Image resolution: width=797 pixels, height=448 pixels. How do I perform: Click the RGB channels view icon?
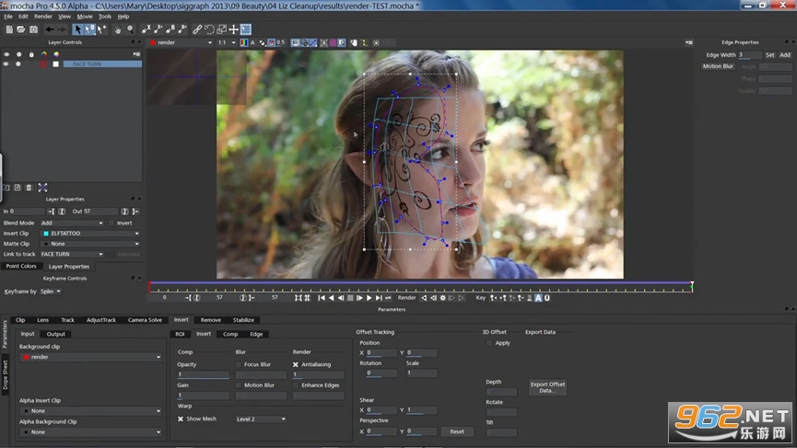(x=244, y=42)
